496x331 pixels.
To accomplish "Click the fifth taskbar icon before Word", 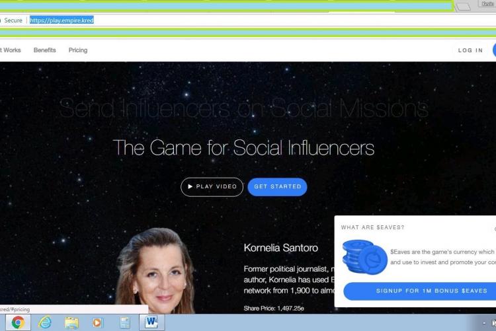I will tap(124, 322).
